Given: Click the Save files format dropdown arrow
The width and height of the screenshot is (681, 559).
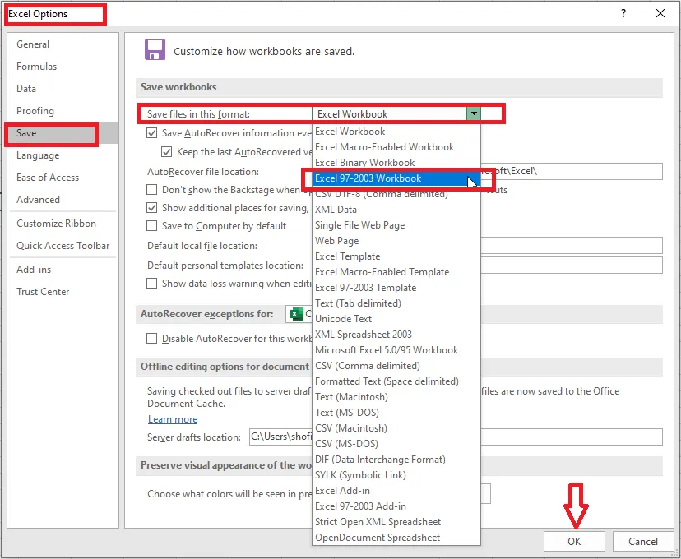Looking at the screenshot, I should click(474, 113).
